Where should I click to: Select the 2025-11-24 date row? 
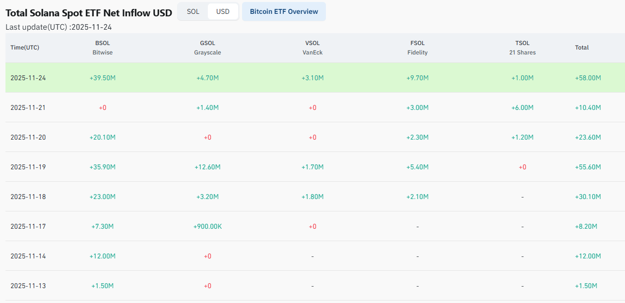28,78
